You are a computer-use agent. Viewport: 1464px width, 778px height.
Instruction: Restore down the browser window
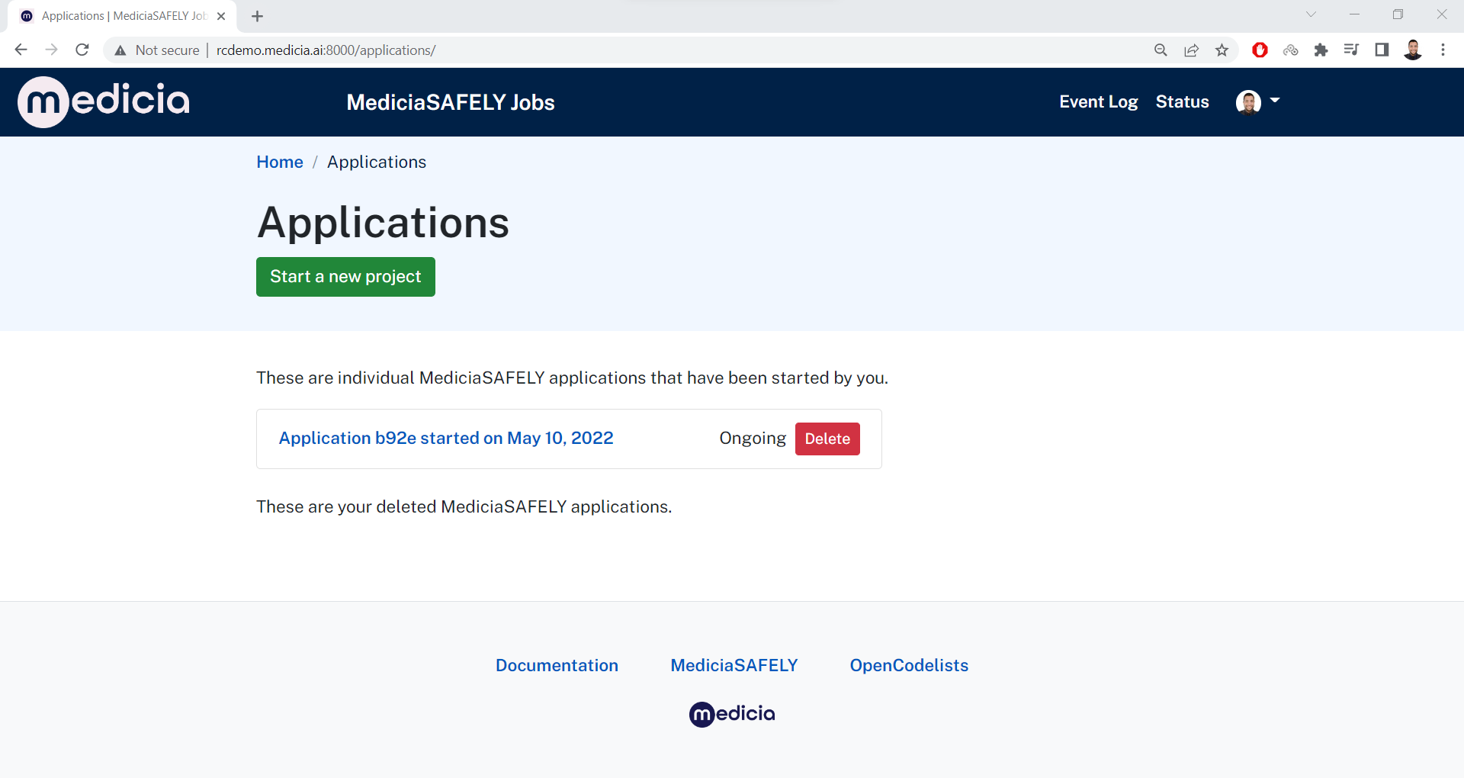[x=1398, y=14]
